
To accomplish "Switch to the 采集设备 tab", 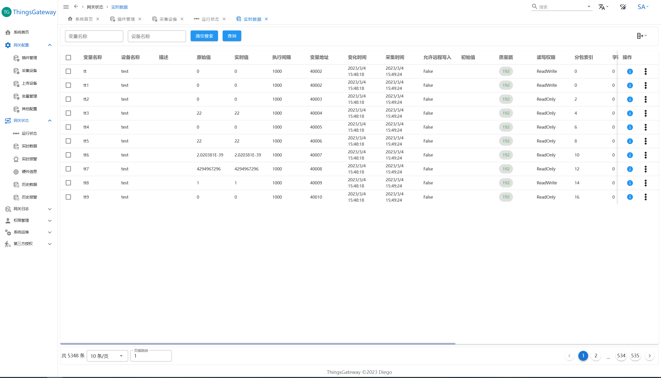I will 168,19.
